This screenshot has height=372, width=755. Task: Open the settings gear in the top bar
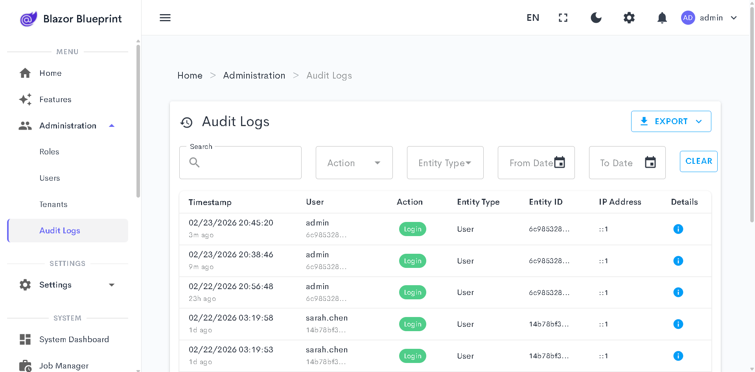point(629,18)
